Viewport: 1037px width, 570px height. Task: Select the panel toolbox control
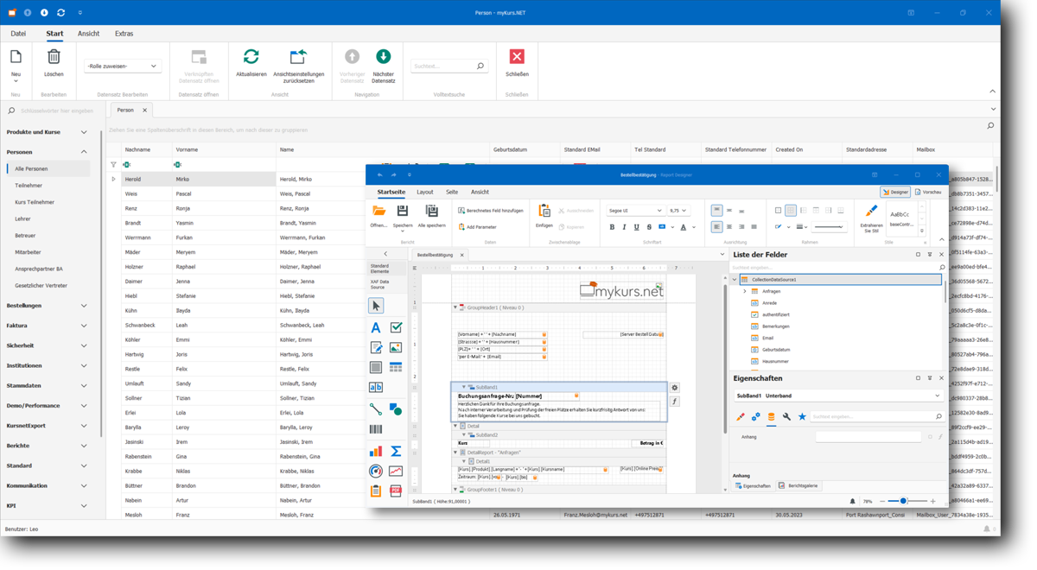376,368
